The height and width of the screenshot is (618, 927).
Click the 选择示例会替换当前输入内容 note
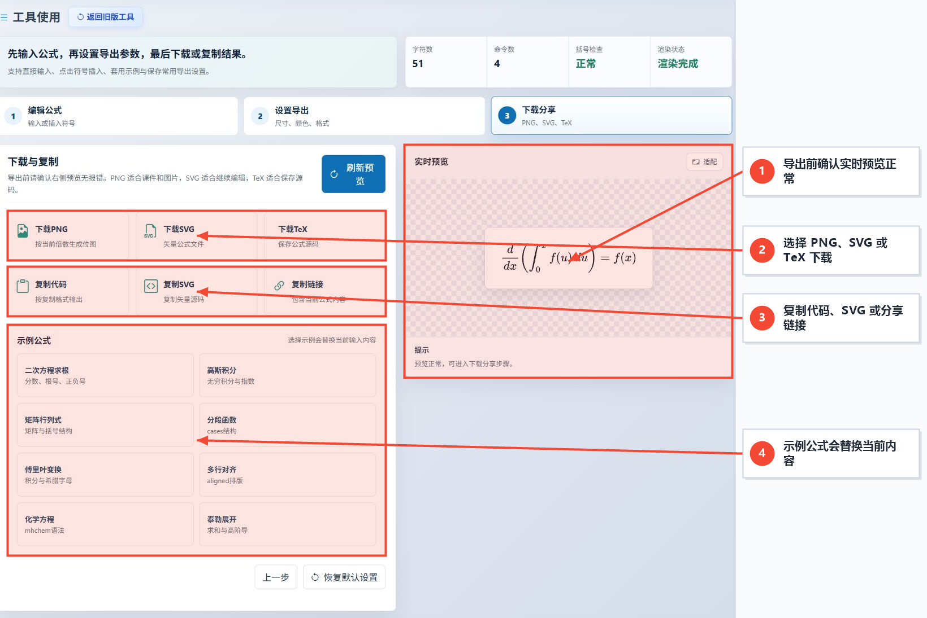tap(332, 340)
